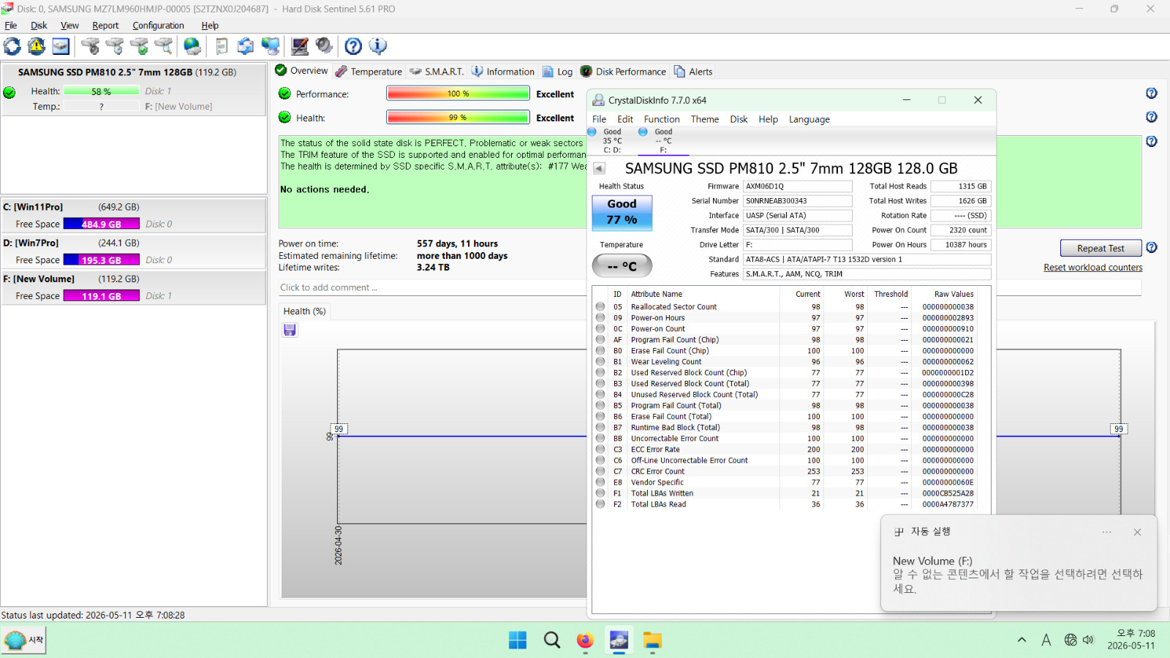Click the Serial Number field S0NRNEAB300343
1170x658 pixels.
pos(797,201)
